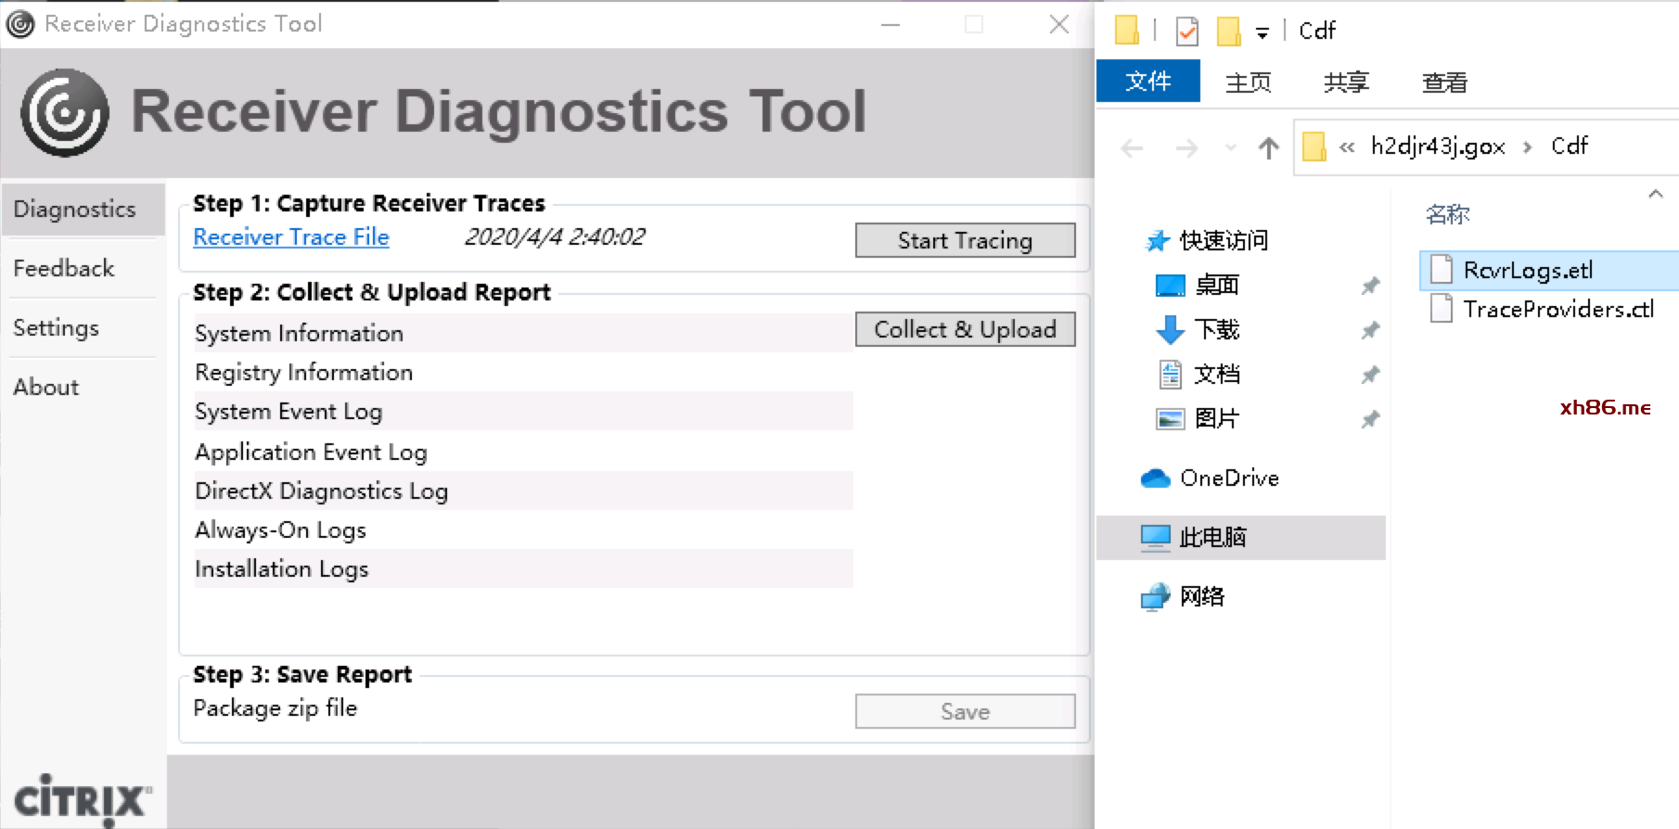Switch to the 主页 ribbon tab
This screenshot has height=829, width=1679.
(x=1249, y=83)
